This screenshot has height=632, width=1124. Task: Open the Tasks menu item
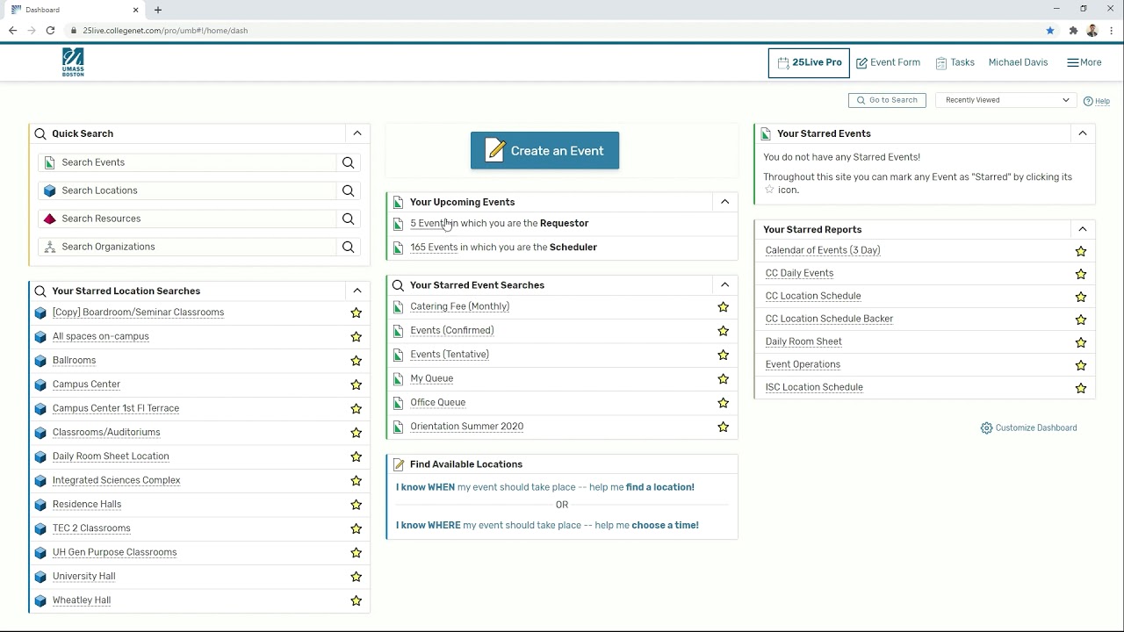955,62
